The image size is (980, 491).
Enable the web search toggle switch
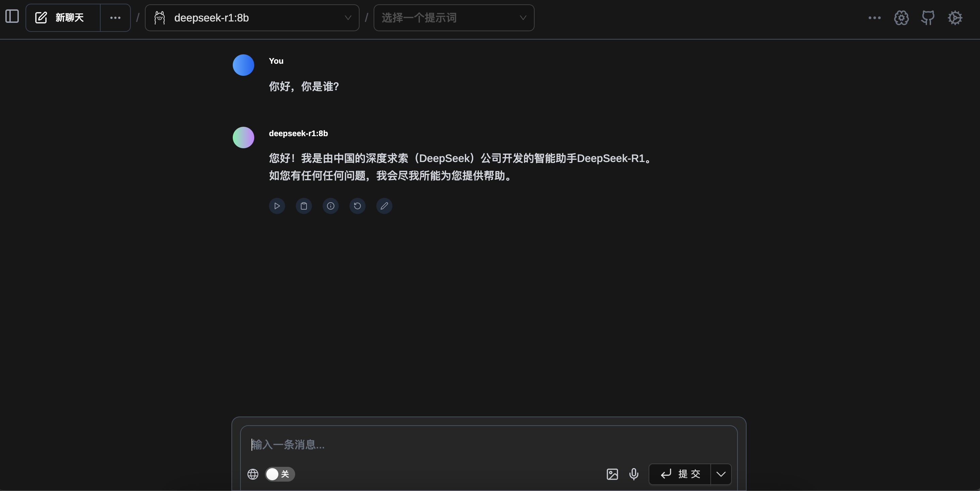coord(280,474)
